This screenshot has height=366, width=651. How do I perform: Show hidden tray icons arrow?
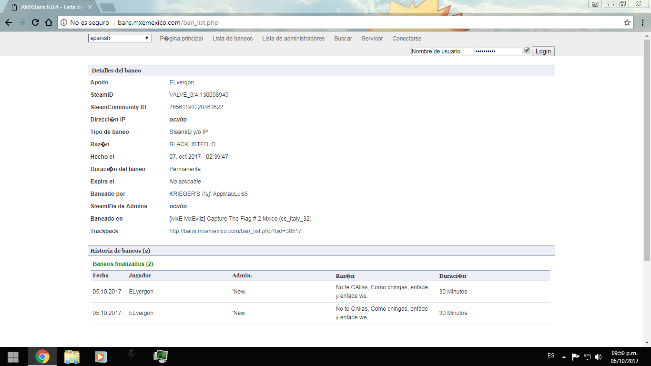[x=564, y=356]
